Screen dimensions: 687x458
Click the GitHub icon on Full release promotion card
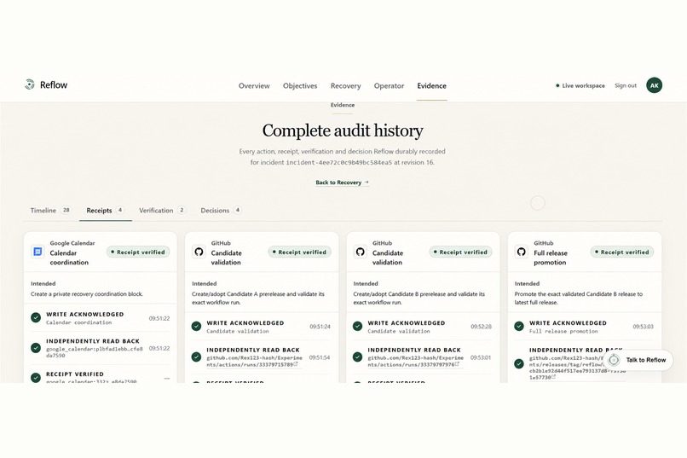click(521, 252)
